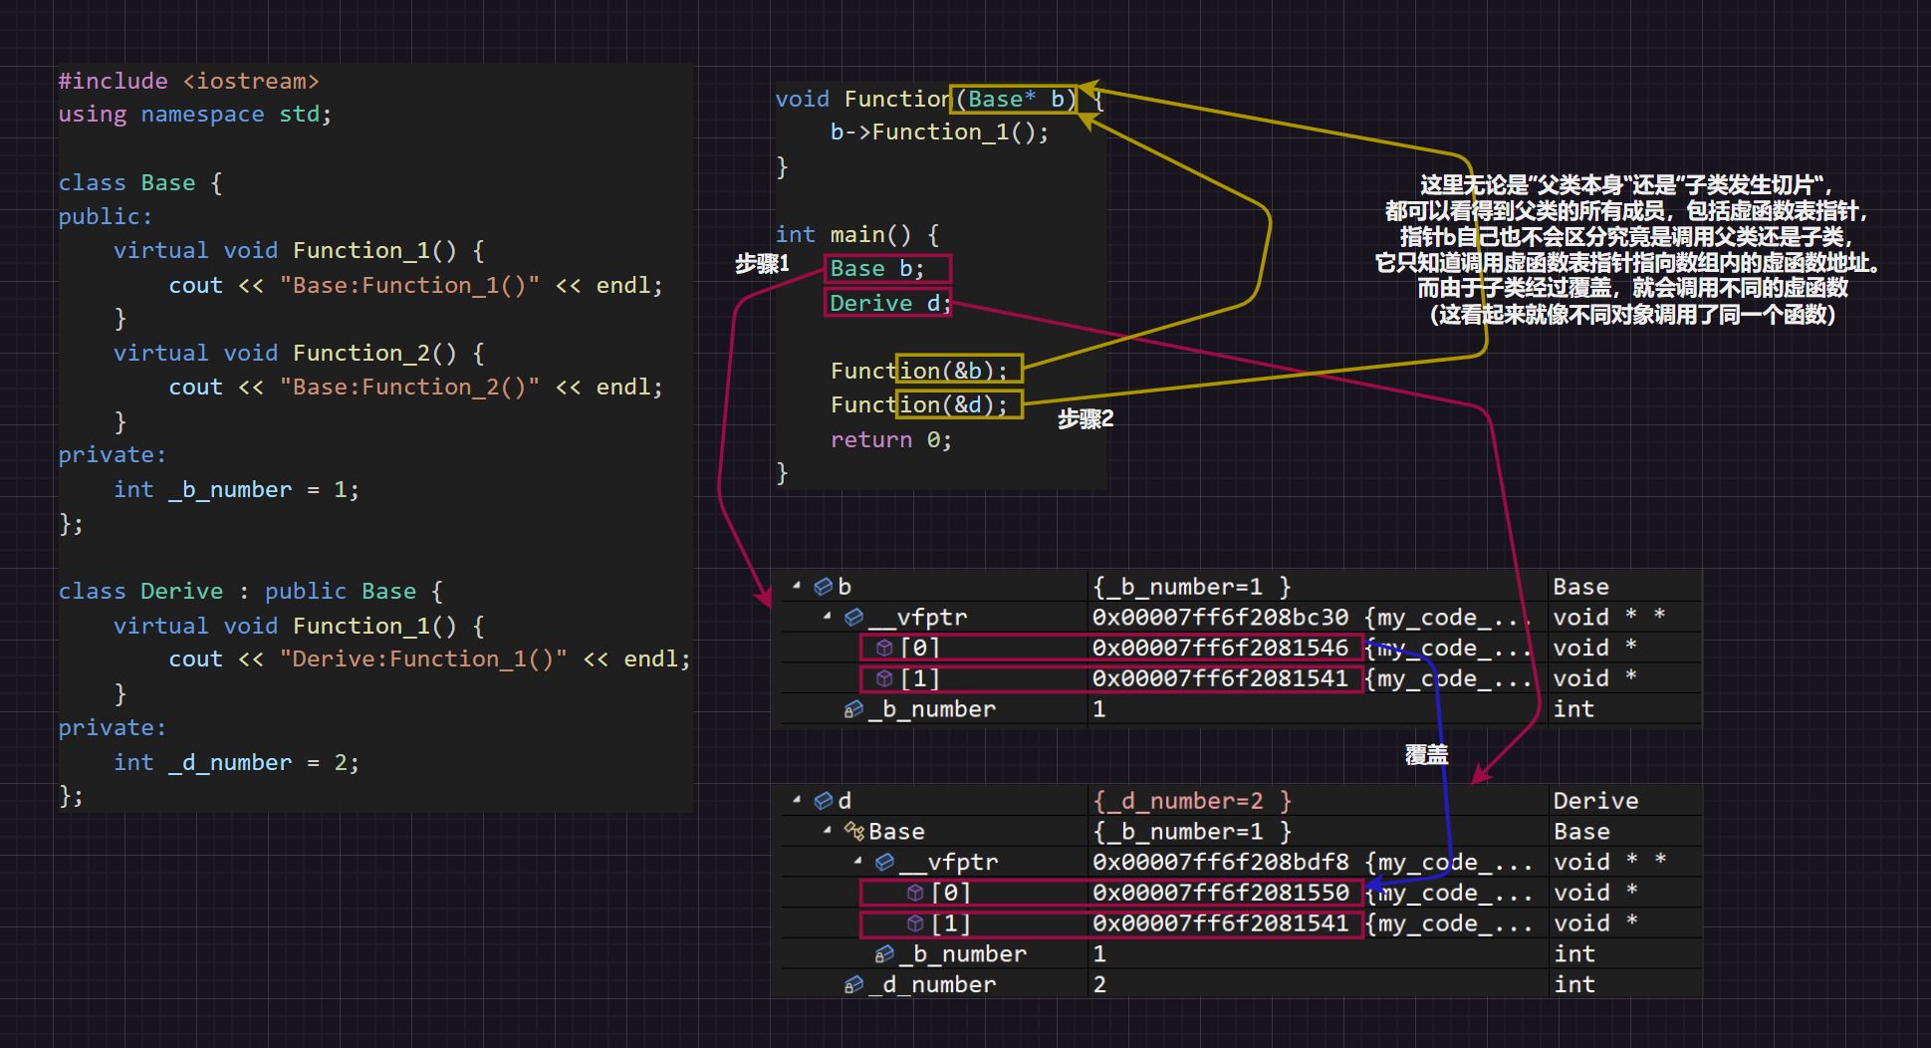The height and width of the screenshot is (1048, 1931).
Task: Collapse the Base node under d
Action: click(827, 831)
